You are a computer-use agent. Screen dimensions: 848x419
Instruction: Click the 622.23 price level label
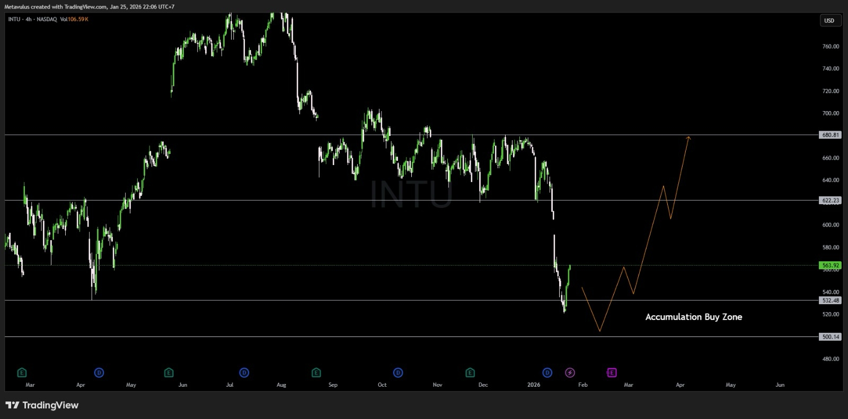click(x=830, y=201)
